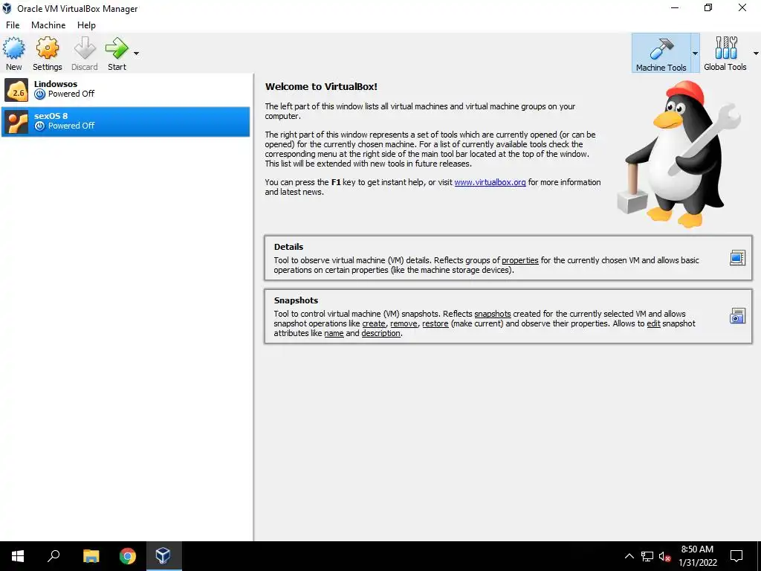Open the notification center icon
The image size is (761, 571).
click(736, 556)
